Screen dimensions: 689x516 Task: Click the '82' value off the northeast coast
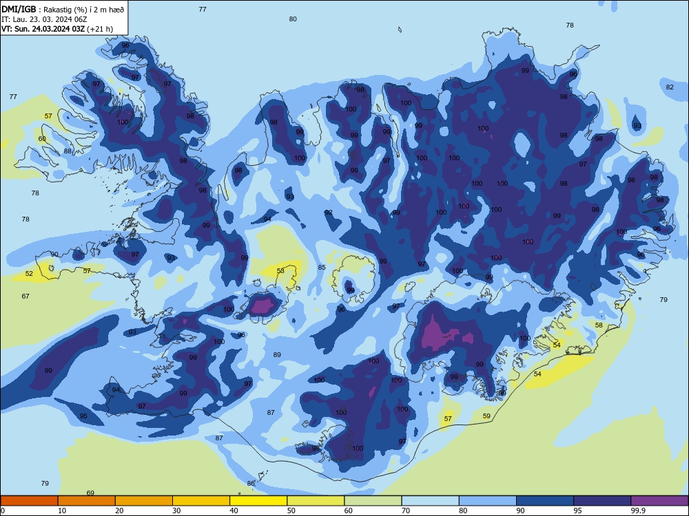point(670,87)
